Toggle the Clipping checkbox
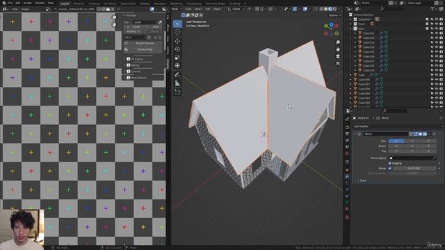The height and width of the screenshot is (250, 445). click(x=390, y=163)
